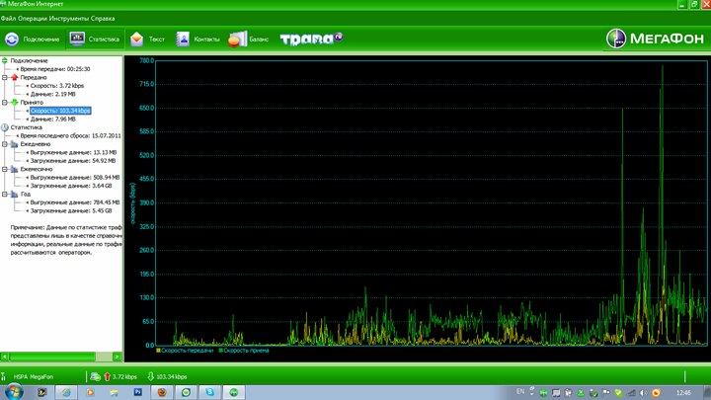
Task: Click the green download arrow status icon
Action: pos(151,376)
